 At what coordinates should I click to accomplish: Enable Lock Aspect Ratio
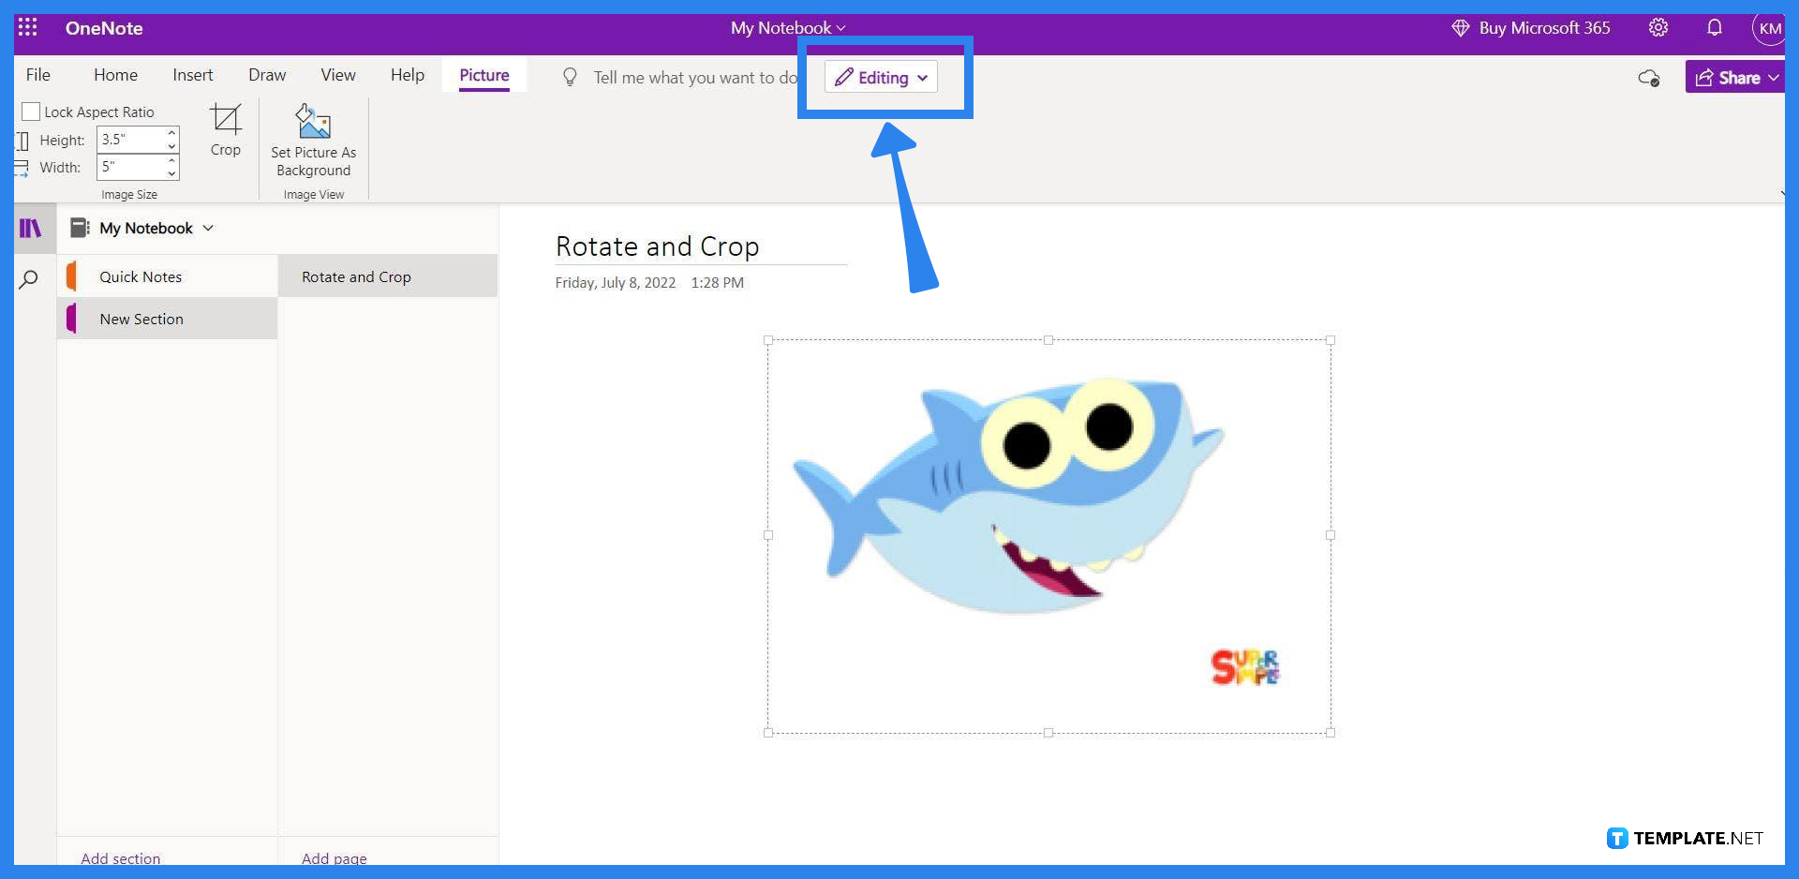pos(31,112)
